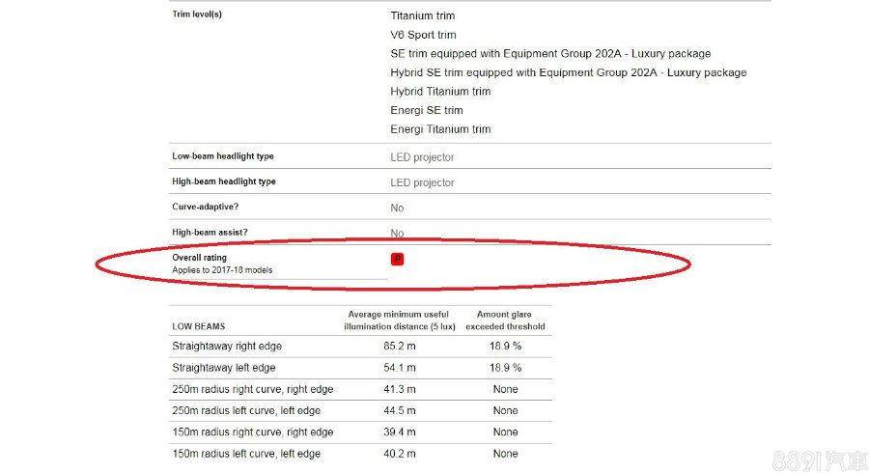Click the Straightaway right edge row label
Screen dimensions: 869x473
click(x=227, y=346)
